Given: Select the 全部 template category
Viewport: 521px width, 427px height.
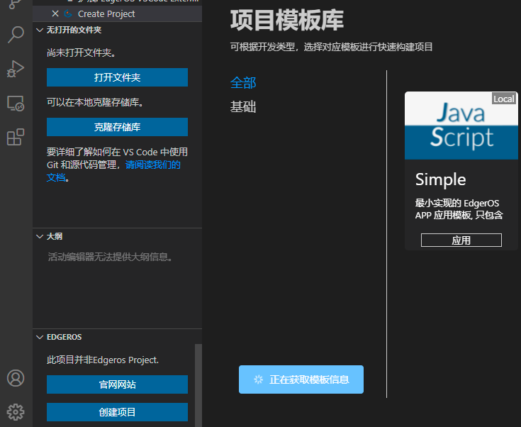Looking at the screenshot, I should (243, 83).
